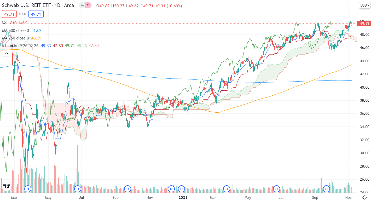Open the dividend marker just left of Jul 2020
The image size is (371, 201).
(78, 188)
